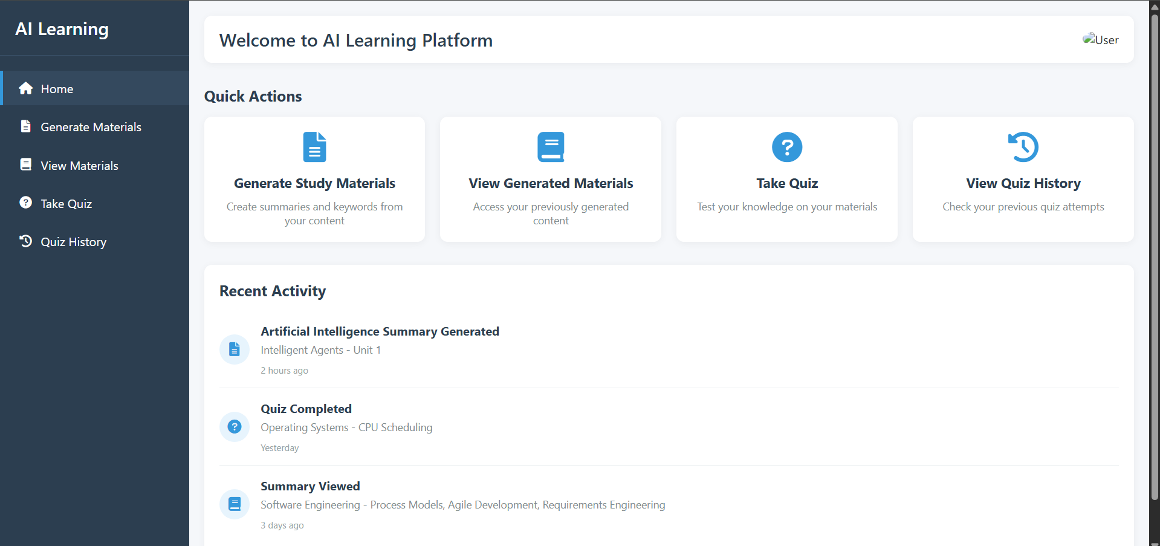Viewport: 1160px width, 546px height.
Task: Click the Take Quiz question mark icon
Action: pyautogui.click(x=25, y=203)
